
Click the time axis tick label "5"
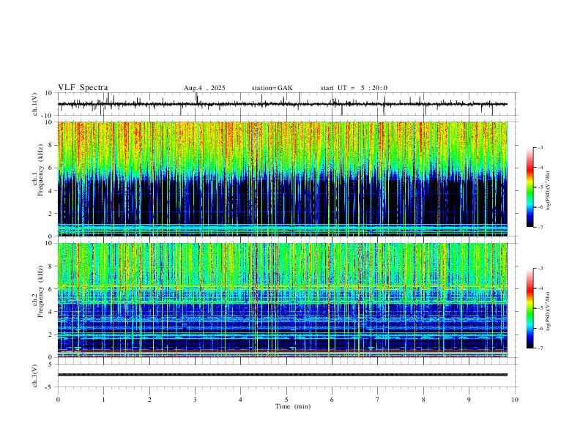286,400
